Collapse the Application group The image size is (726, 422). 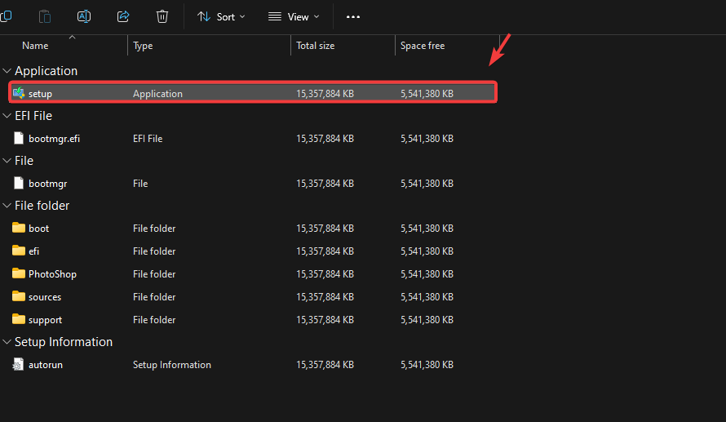point(7,71)
